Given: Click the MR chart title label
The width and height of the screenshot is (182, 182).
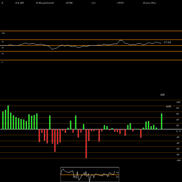Looking at the screenshot, I should (162, 95).
